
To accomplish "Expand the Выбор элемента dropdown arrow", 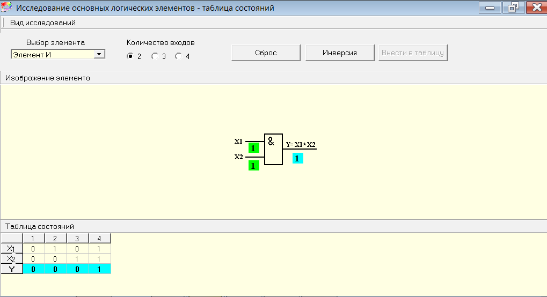I will [x=99, y=54].
